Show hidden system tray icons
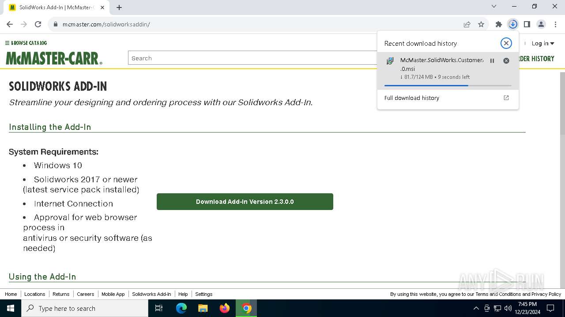 [476, 308]
